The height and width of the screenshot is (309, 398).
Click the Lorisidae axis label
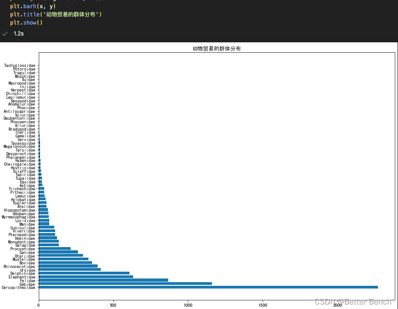coord(26,221)
